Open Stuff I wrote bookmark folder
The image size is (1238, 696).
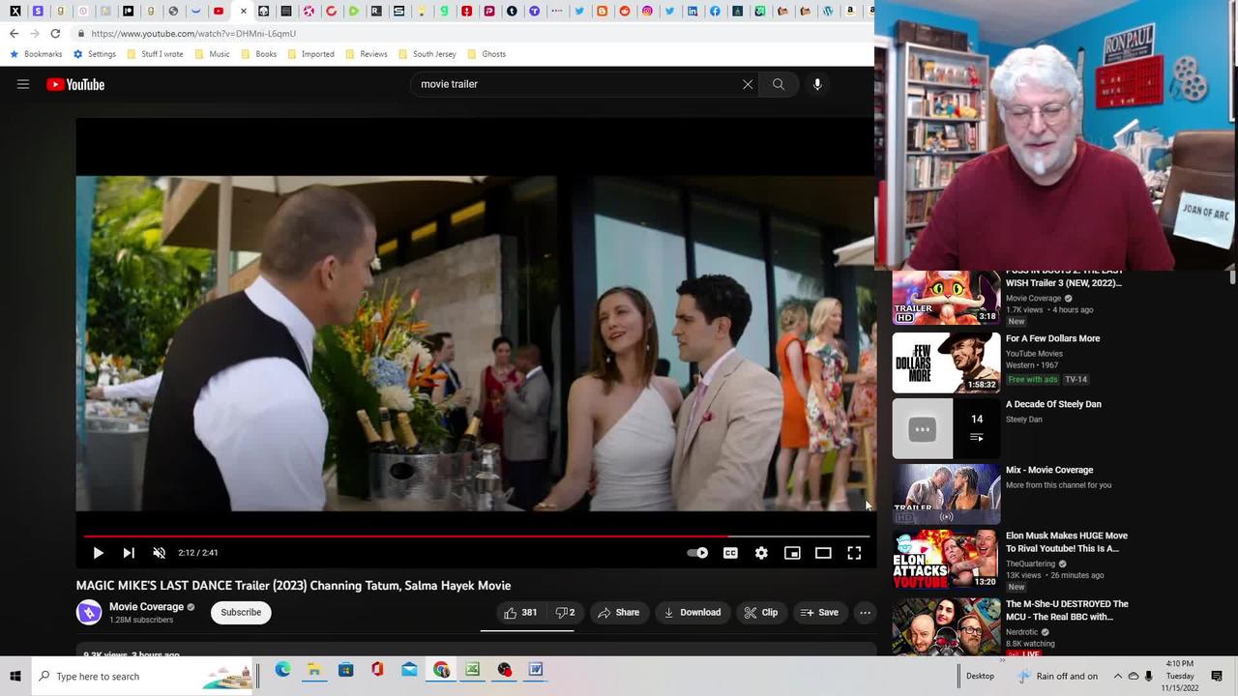[x=155, y=54]
